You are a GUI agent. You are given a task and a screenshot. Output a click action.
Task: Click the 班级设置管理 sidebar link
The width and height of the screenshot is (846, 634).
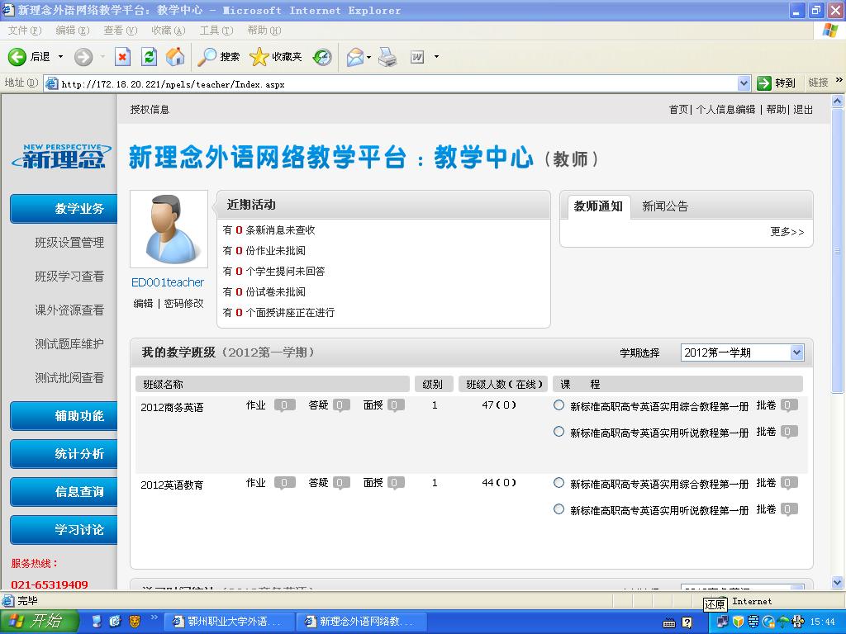point(69,243)
